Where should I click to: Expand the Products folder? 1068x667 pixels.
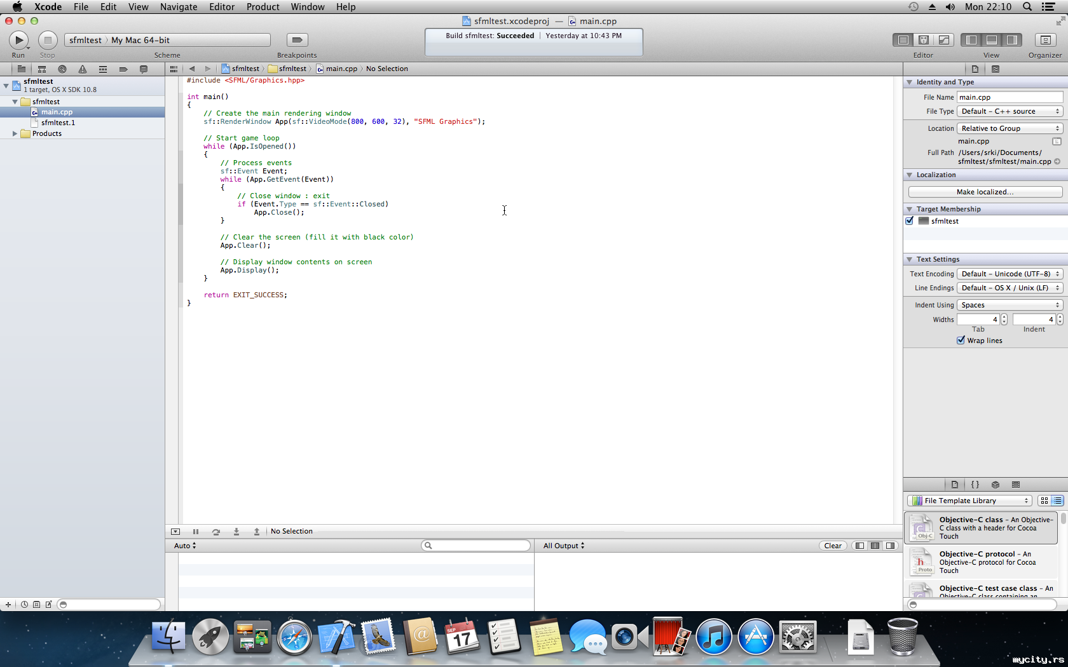pyautogui.click(x=15, y=133)
